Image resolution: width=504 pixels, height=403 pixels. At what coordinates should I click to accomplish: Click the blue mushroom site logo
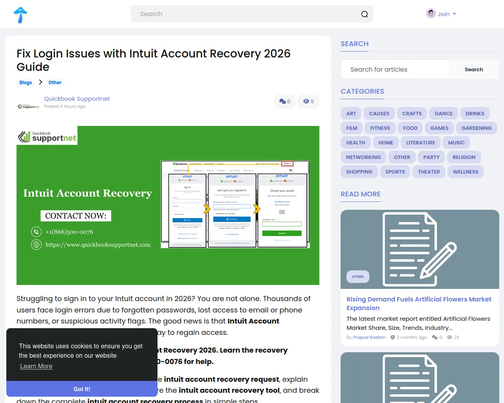(20, 15)
